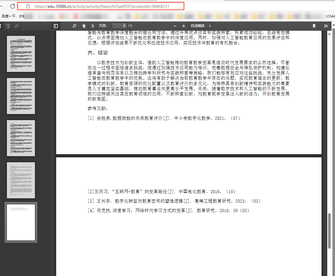Expand the tools double-chevron menu

coord(326,26)
